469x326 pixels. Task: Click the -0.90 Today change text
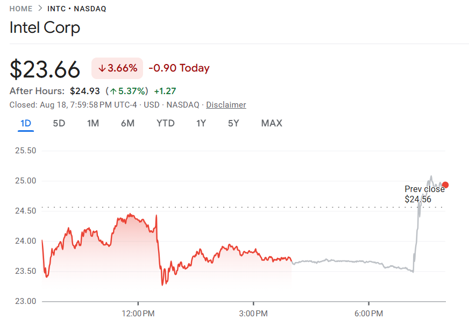[x=179, y=68]
